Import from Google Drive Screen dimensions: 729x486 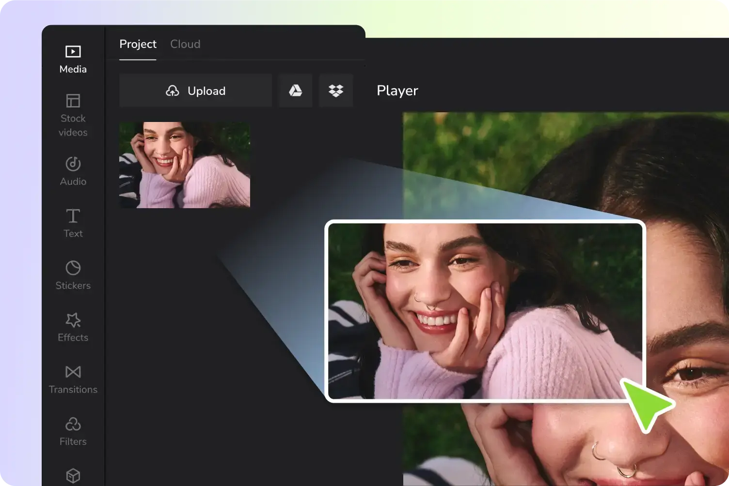point(296,91)
